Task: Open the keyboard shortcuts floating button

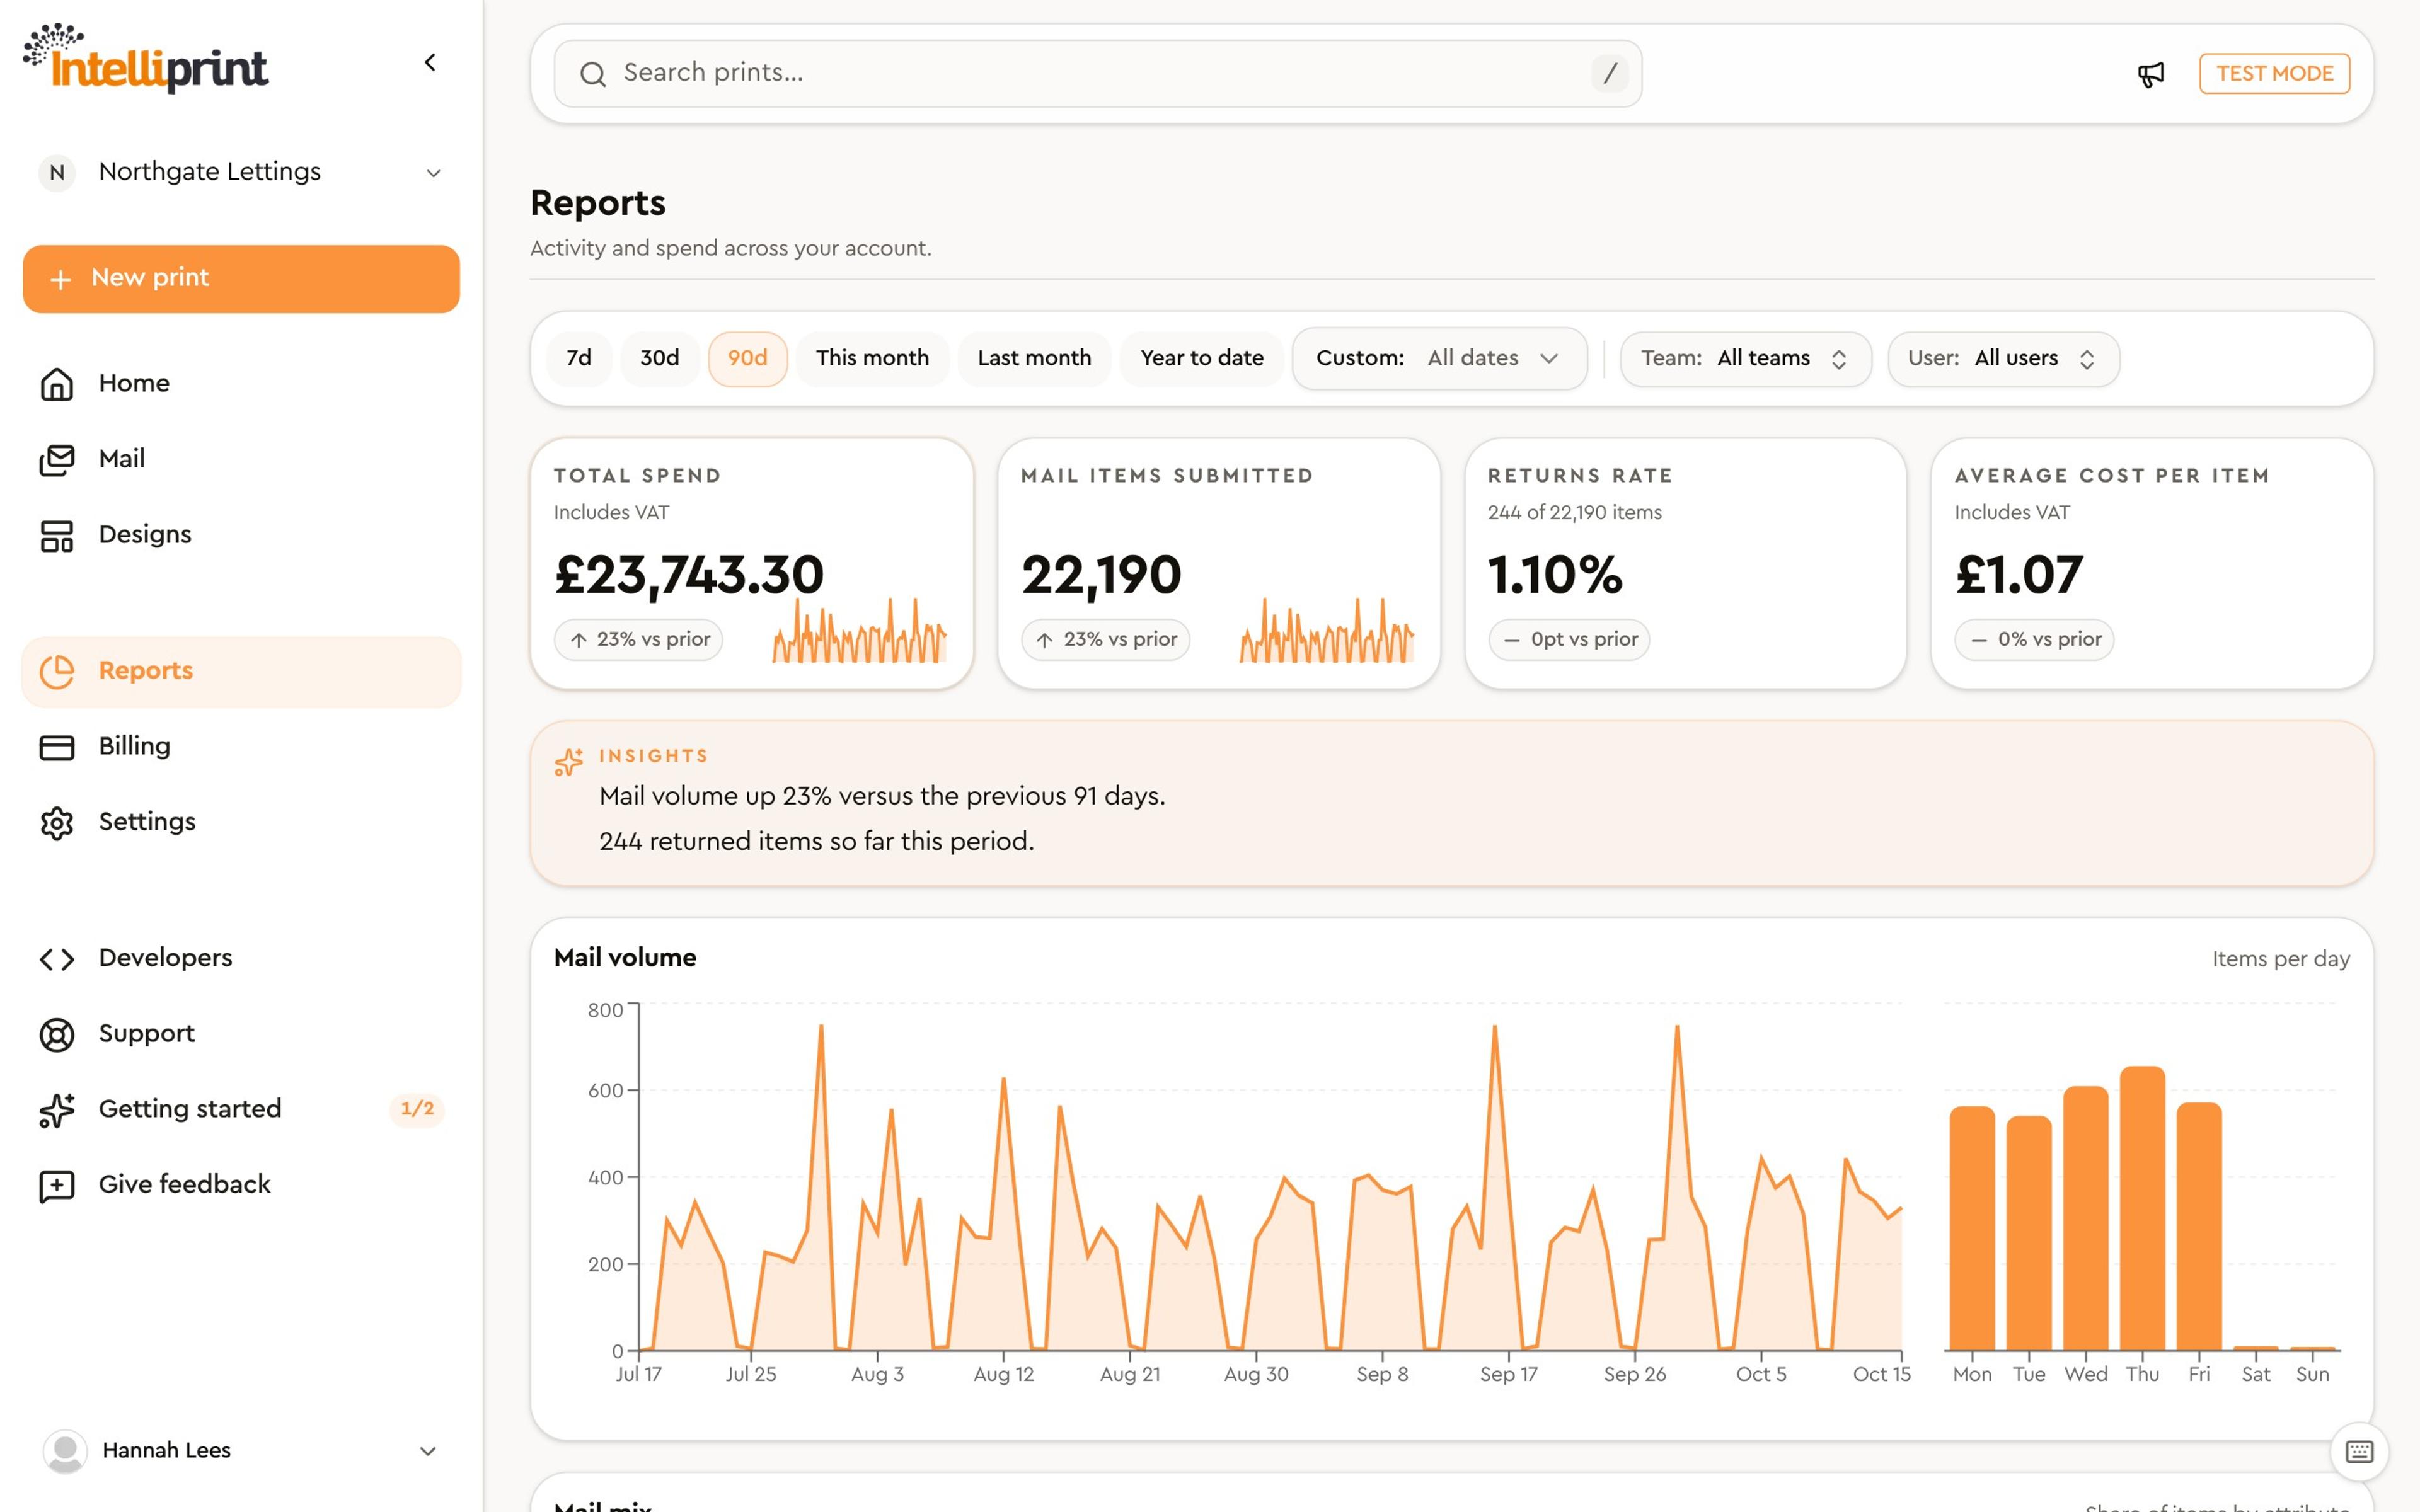Action: click(x=2359, y=1451)
